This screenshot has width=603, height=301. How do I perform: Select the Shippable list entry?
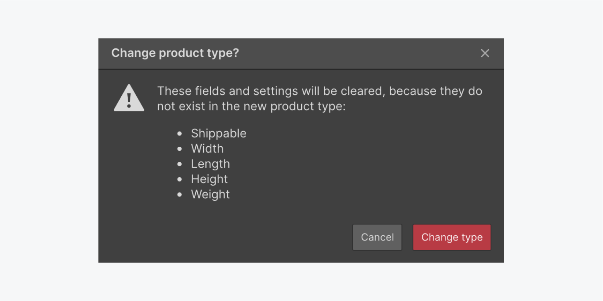point(219,133)
